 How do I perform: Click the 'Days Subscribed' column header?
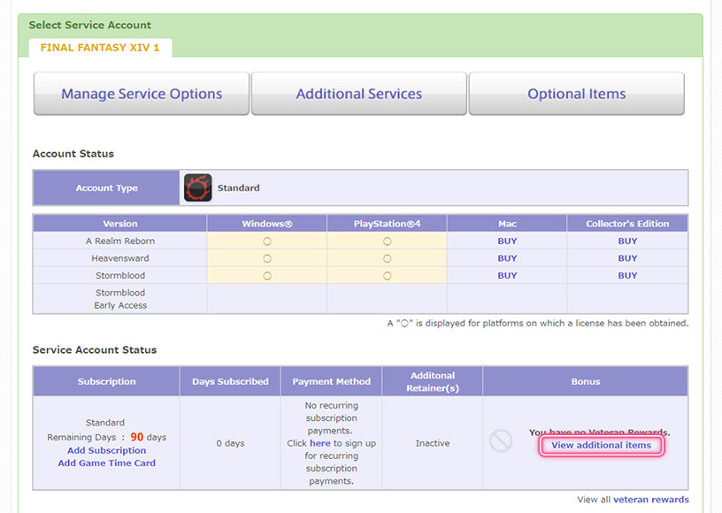pyautogui.click(x=230, y=381)
